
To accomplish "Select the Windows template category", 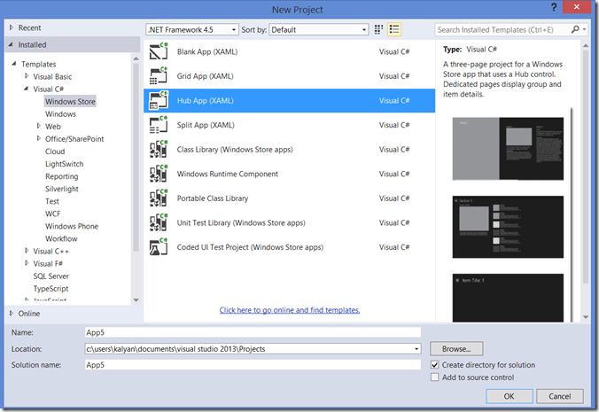I will pos(60,113).
